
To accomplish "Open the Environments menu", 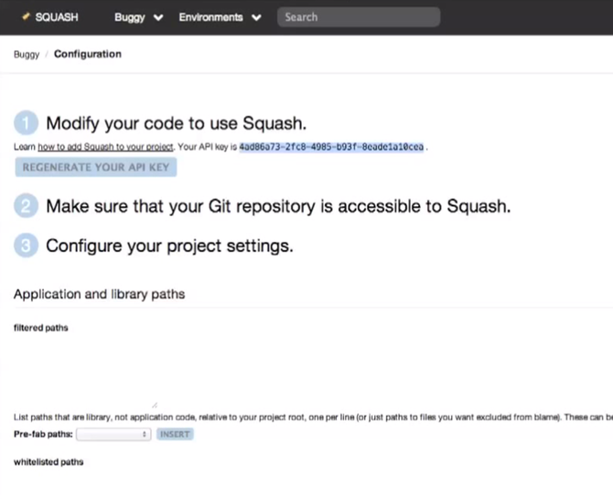I will pyautogui.click(x=210, y=17).
